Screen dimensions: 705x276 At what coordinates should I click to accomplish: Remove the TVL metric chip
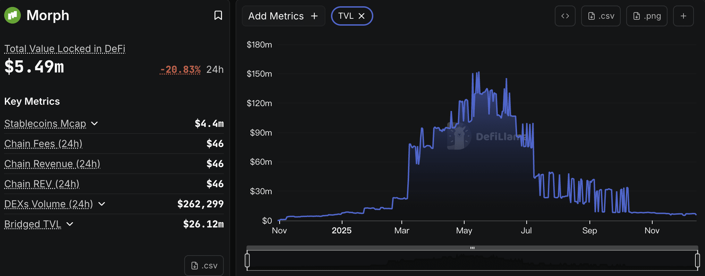[362, 16]
